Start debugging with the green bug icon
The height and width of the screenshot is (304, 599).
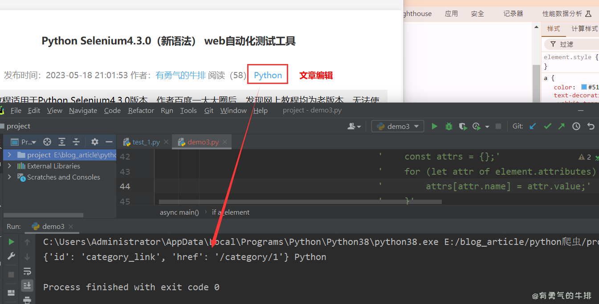pyautogui.click(x=448, y=126)
